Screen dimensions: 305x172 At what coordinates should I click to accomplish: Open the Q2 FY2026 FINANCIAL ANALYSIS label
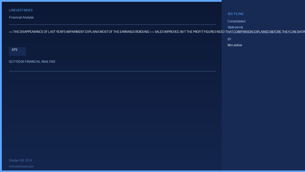32,62
